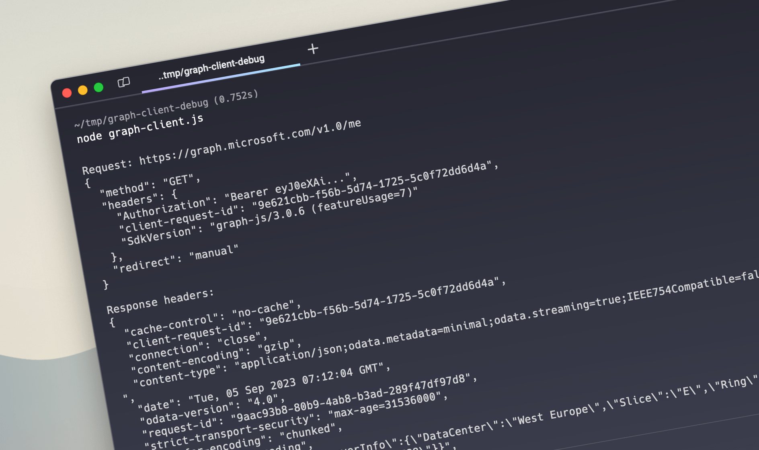Select the ..tmp/graph-client-debug tab
Viewport: 759px width, 450px height.
(211, 67)
